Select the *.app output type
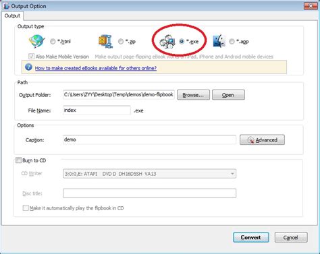The image size is (320, 254). point(232,42)
